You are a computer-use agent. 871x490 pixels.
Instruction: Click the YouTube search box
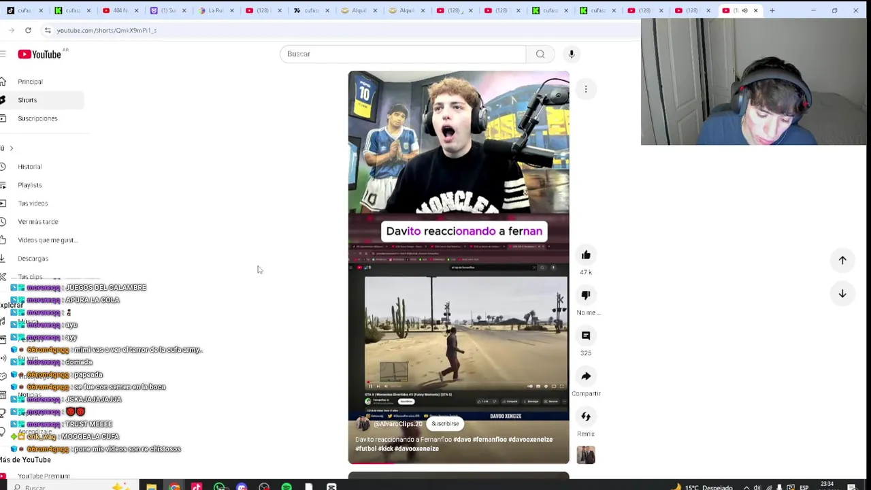[403, 54]
